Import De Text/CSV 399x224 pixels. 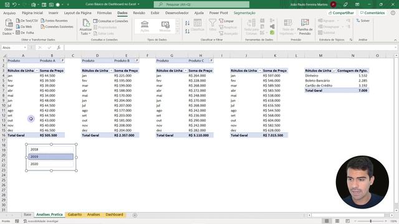(x=27, y=21)
